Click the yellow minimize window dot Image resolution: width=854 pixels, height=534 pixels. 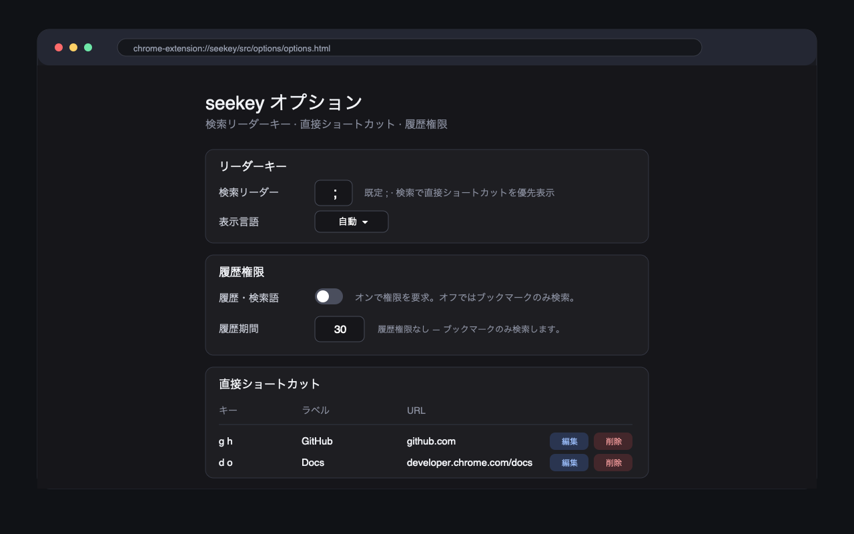(73, 47)
